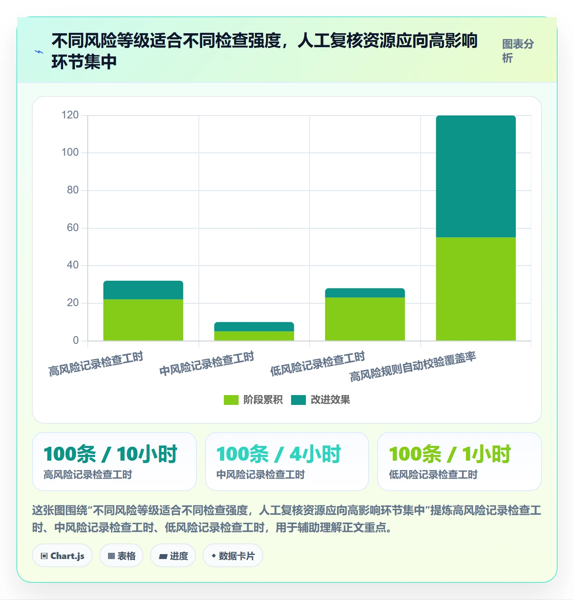This screenshot has width=574, height=600.
Task: Click the teal segment of 中风险记录检查工时 bar
Action: 254,327
